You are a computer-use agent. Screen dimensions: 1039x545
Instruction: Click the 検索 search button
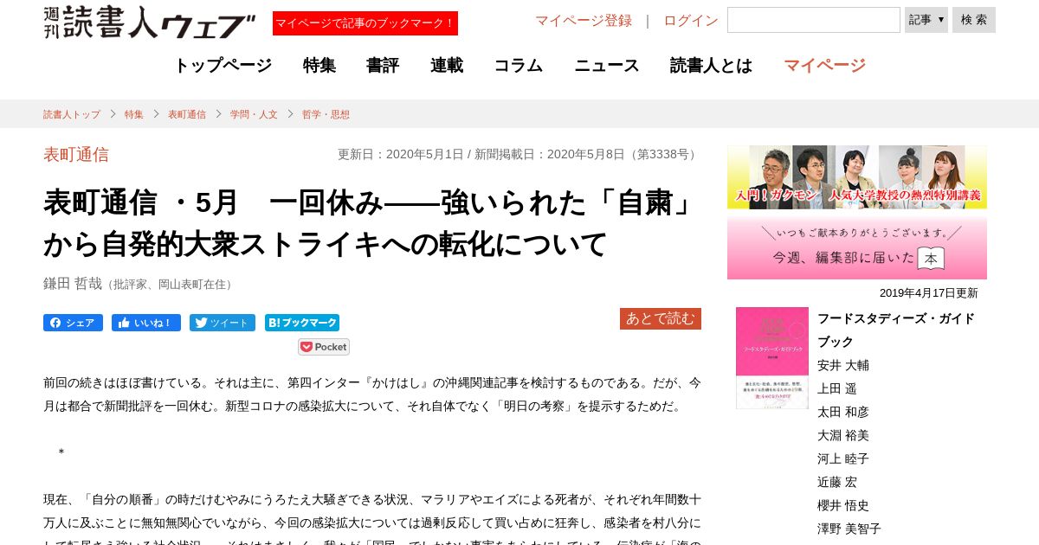pos(974,20)
